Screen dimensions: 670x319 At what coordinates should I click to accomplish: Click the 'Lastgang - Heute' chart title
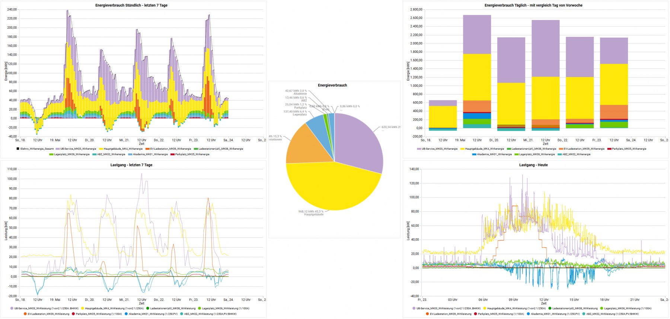[533, 165]
